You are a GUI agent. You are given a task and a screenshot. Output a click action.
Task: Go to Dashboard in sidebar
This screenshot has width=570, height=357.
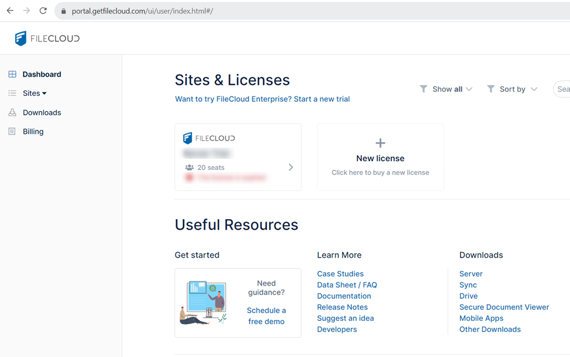[x=42, y=74]
